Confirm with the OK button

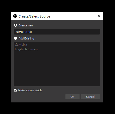(72, 97)
